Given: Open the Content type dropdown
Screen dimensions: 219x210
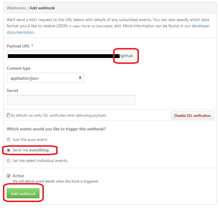Looking at the screenshot, I should (x=45, y=78).
